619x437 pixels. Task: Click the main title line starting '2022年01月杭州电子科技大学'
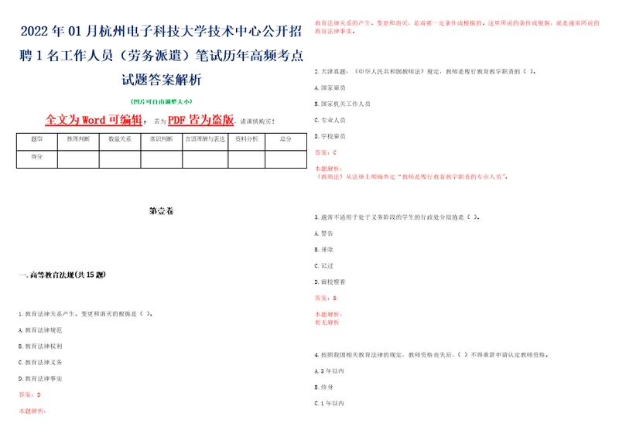(161, 31)
